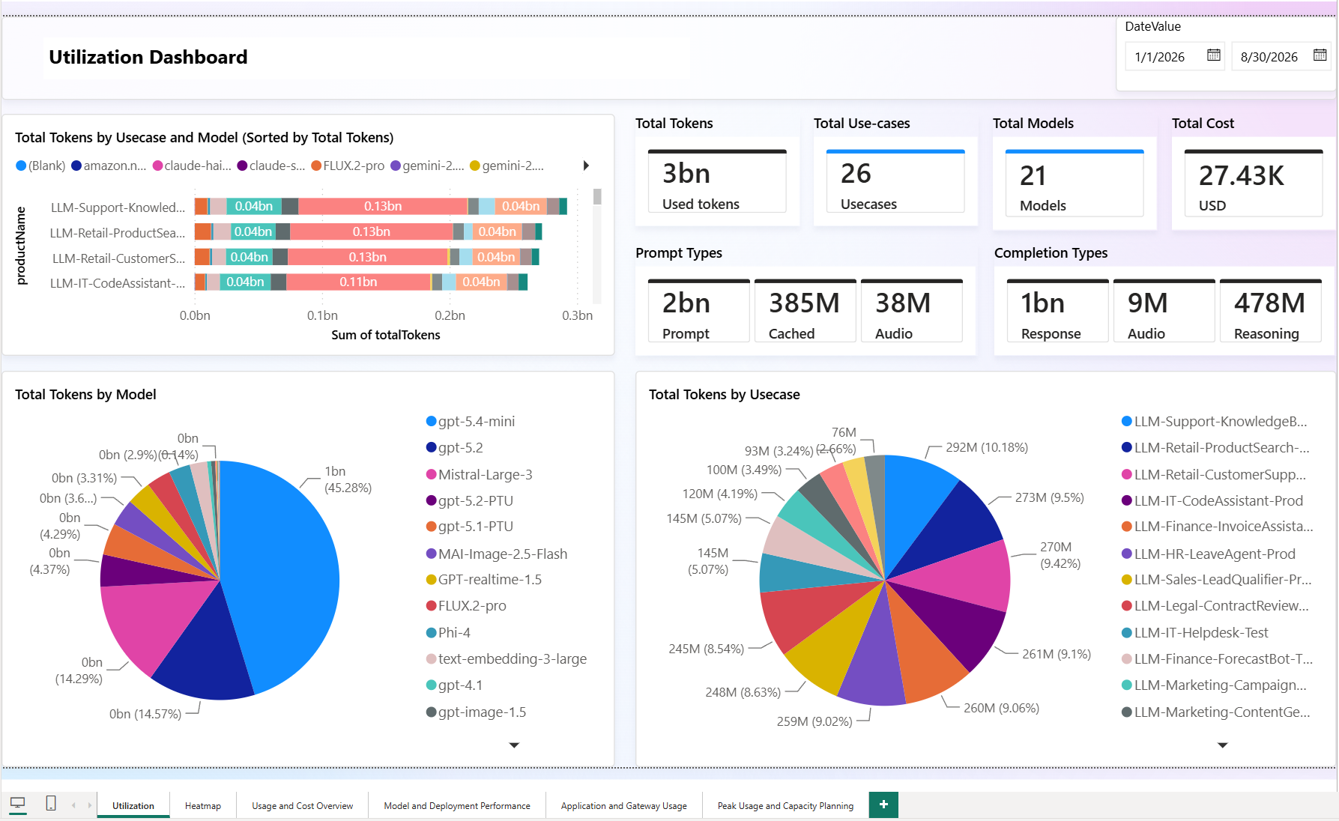1339x821 pixels.
Task: Switch to desktop layout view icon
Action: (17, 804)
